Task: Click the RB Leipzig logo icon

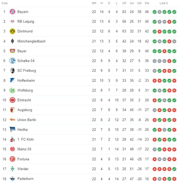Action: [x=12, y=22]
